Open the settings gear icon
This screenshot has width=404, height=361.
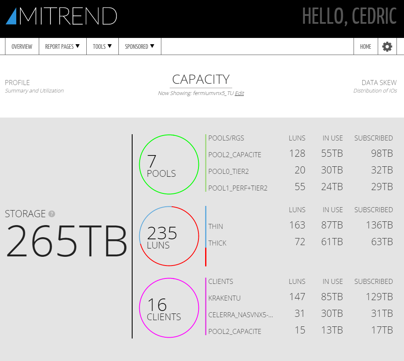[x=387, y=47]
